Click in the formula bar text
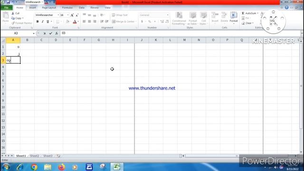 pyautogui.click(x=64, y=33)
